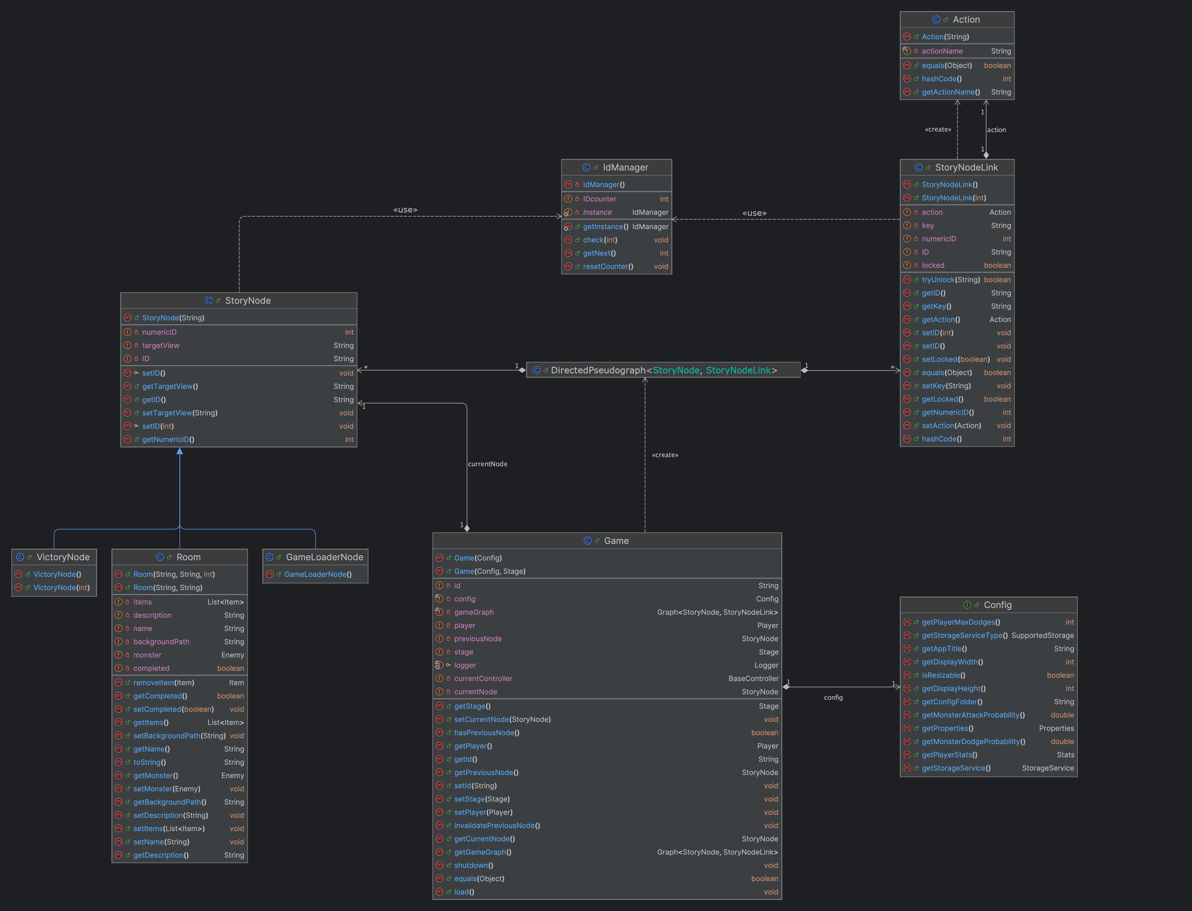1192x911 pixels.
Task: Click the Game(Config, Stage) constructor row
Action: (x=607, y=571)
